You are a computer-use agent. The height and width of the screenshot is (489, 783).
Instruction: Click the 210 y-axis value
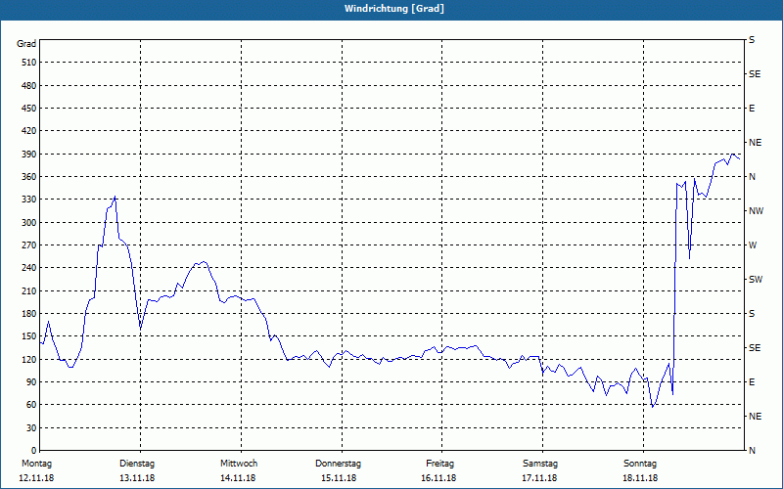(x=29, y=290)
